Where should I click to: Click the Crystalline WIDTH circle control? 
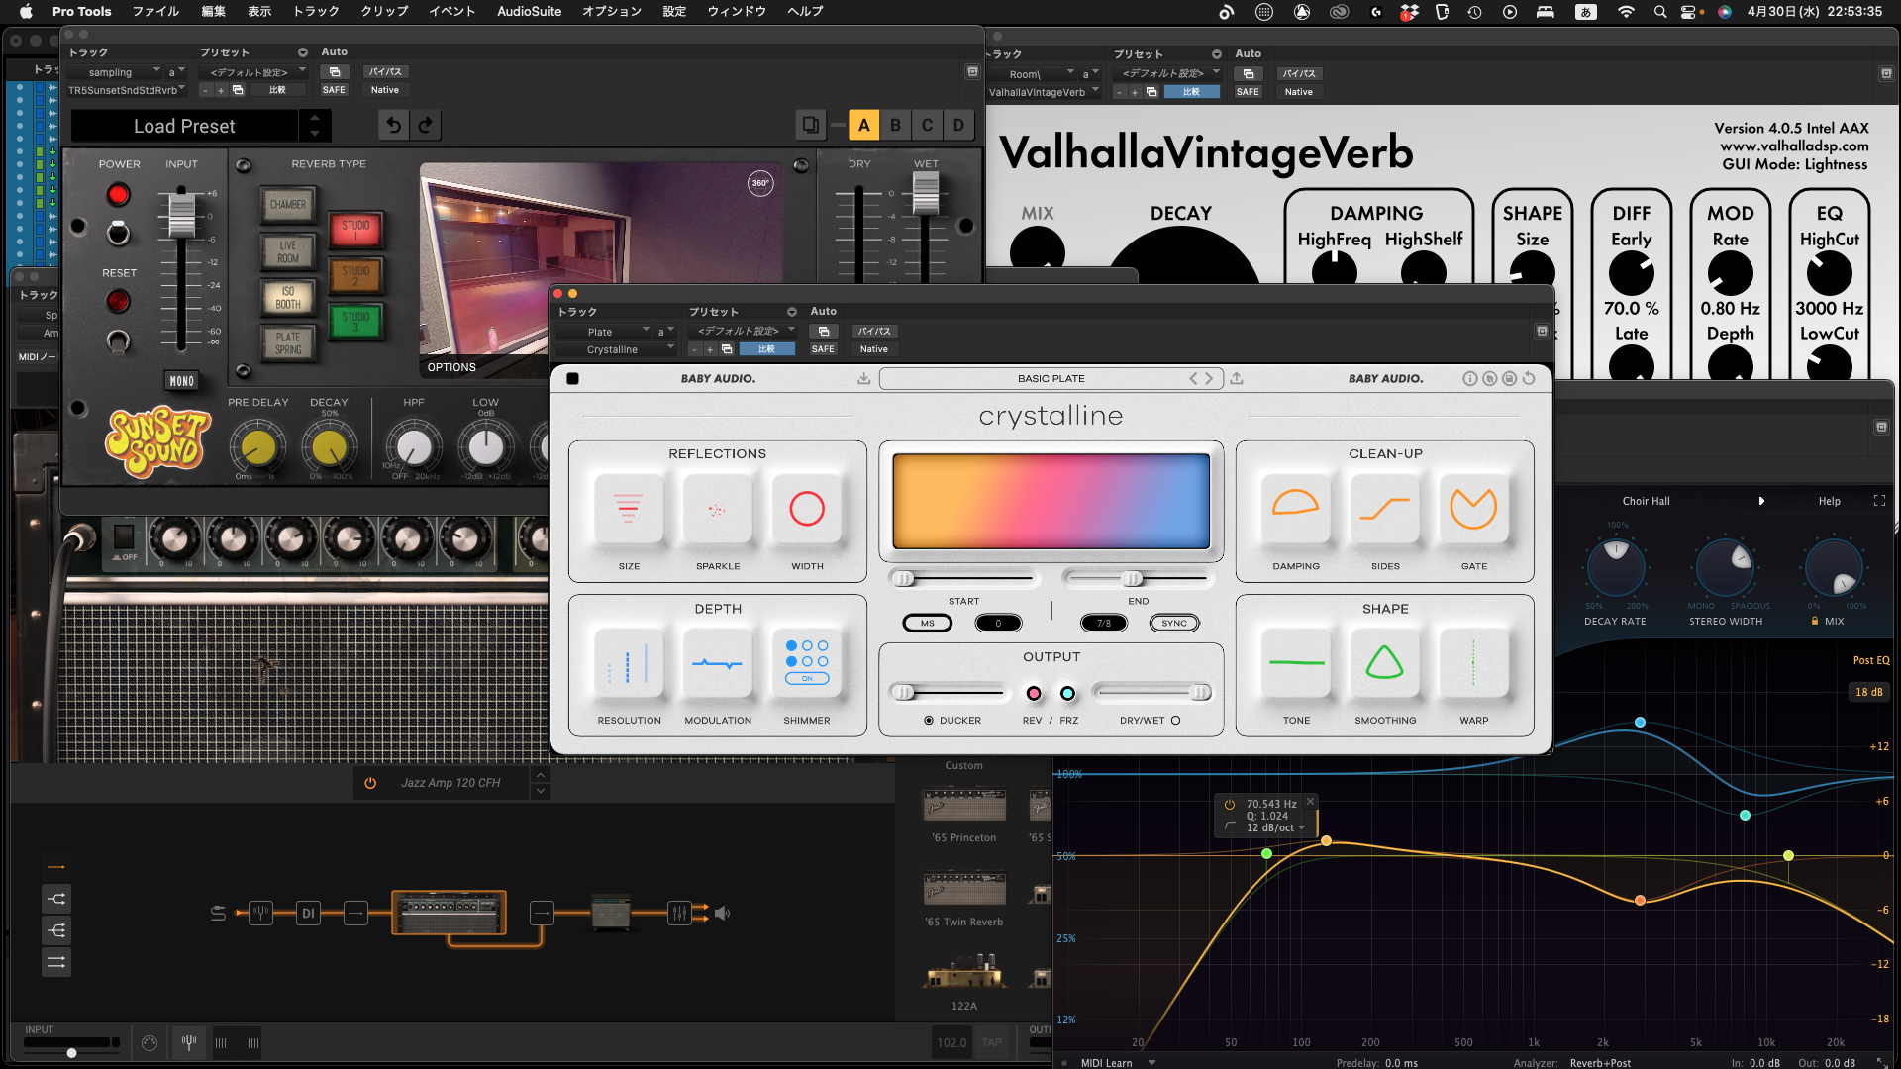pos(807,509)
